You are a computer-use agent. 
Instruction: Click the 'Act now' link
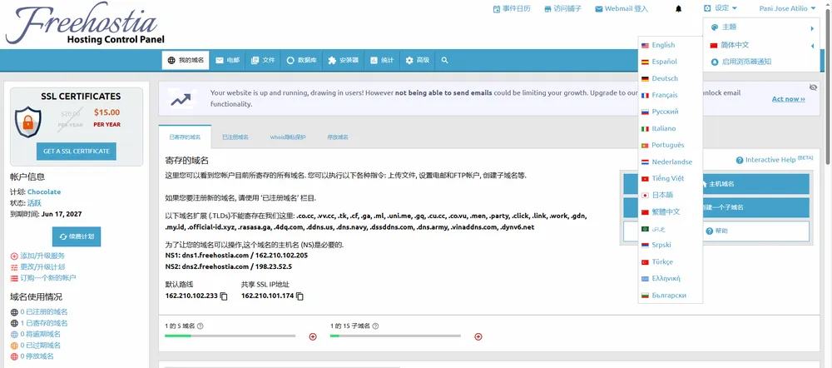[788, 99]
